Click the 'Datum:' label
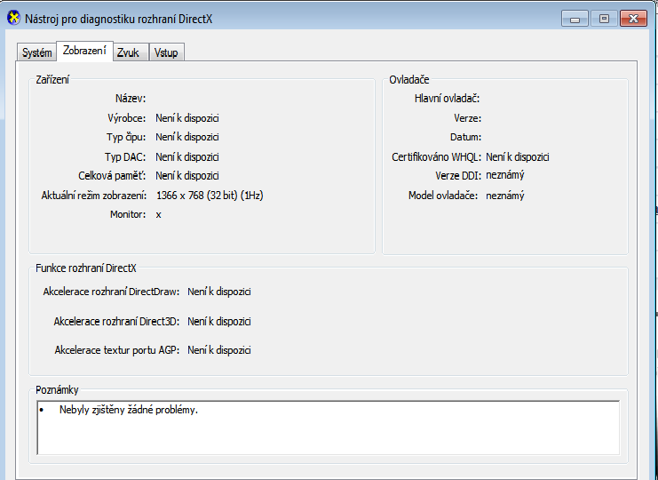The width and height of the screenshot is (658, 480). coord(466,137)
